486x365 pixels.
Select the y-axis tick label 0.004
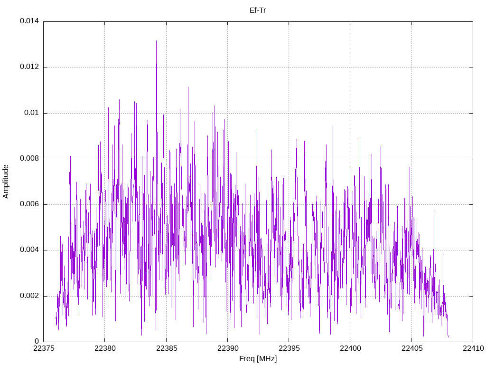coord(29,250)
